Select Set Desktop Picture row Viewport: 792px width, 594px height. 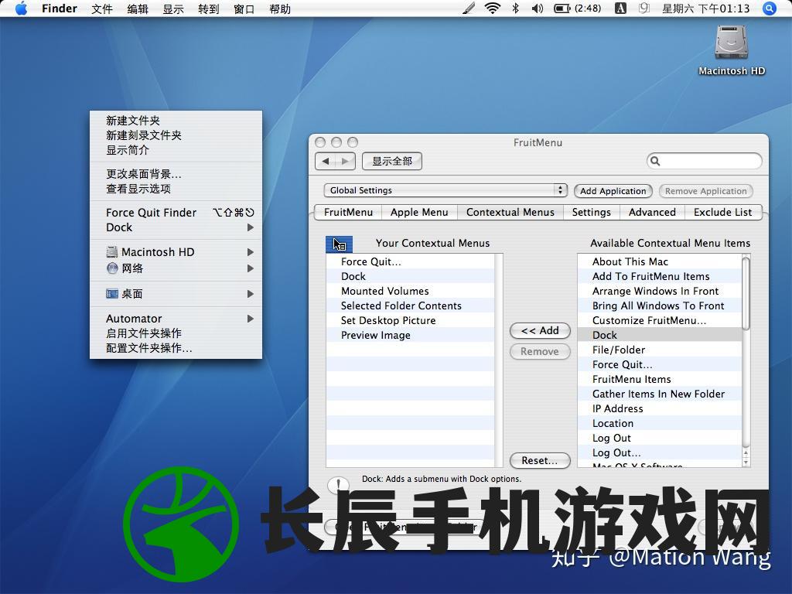(x=410, y=320)
